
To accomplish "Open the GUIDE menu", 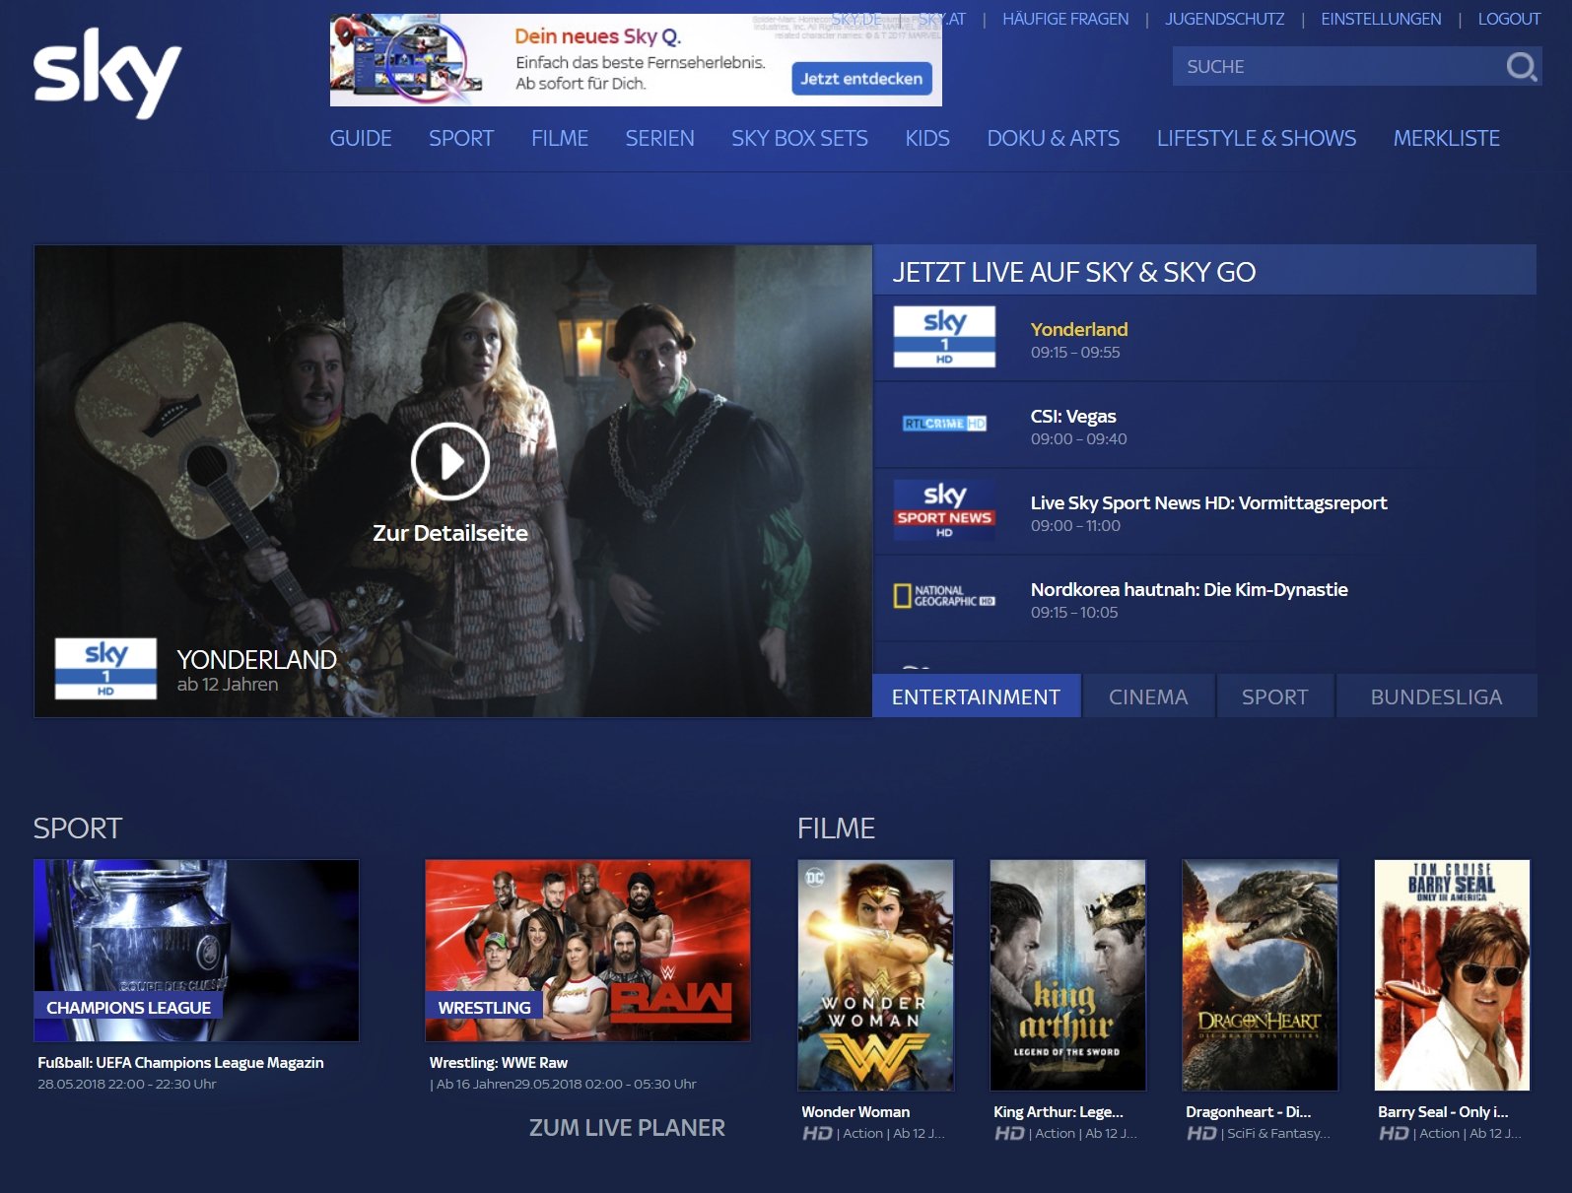I will [361, 139].
